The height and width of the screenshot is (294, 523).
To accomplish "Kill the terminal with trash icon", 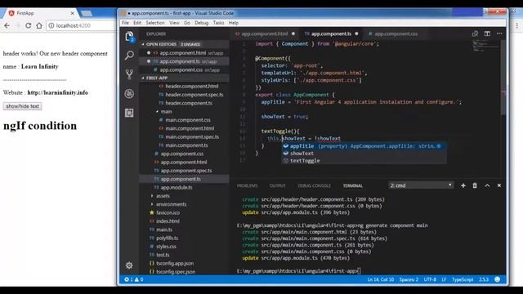I will 475,185.
